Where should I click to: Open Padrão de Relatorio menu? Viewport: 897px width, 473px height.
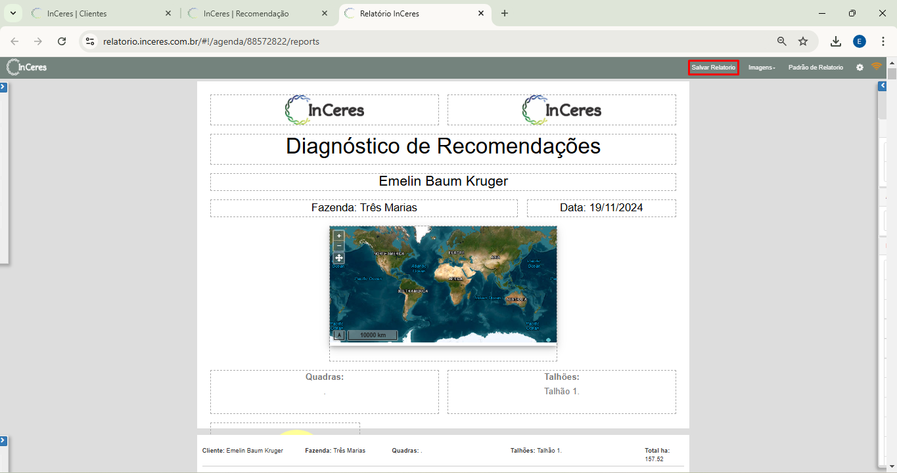pos(816,68)
